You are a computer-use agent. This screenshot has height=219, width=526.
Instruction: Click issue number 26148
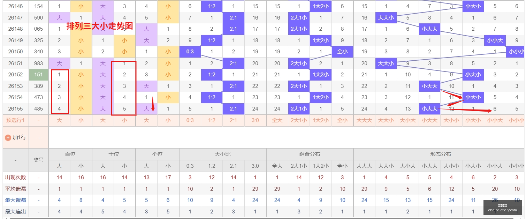click(x=15, y=29)
